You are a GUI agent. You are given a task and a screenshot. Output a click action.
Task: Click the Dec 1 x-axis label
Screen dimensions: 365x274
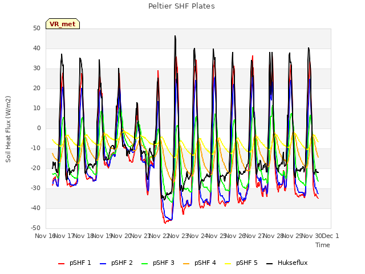331,236
